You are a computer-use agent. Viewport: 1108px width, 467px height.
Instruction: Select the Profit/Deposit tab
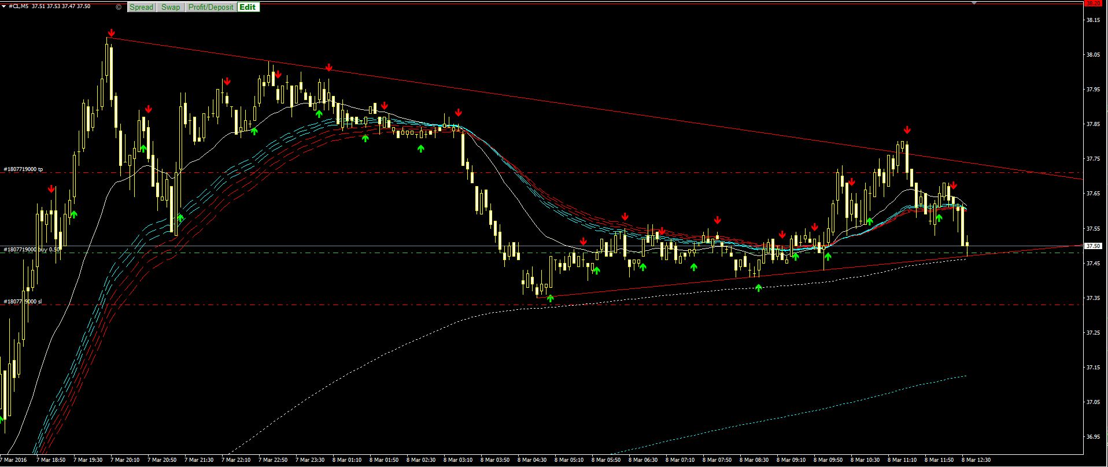pos(211,7)
